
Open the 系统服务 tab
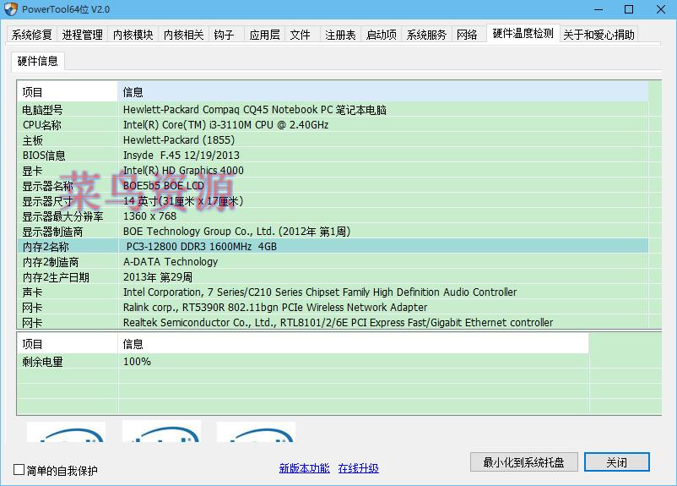point(426,35)
